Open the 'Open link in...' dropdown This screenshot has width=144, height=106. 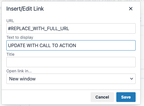(x=71, y=79)
